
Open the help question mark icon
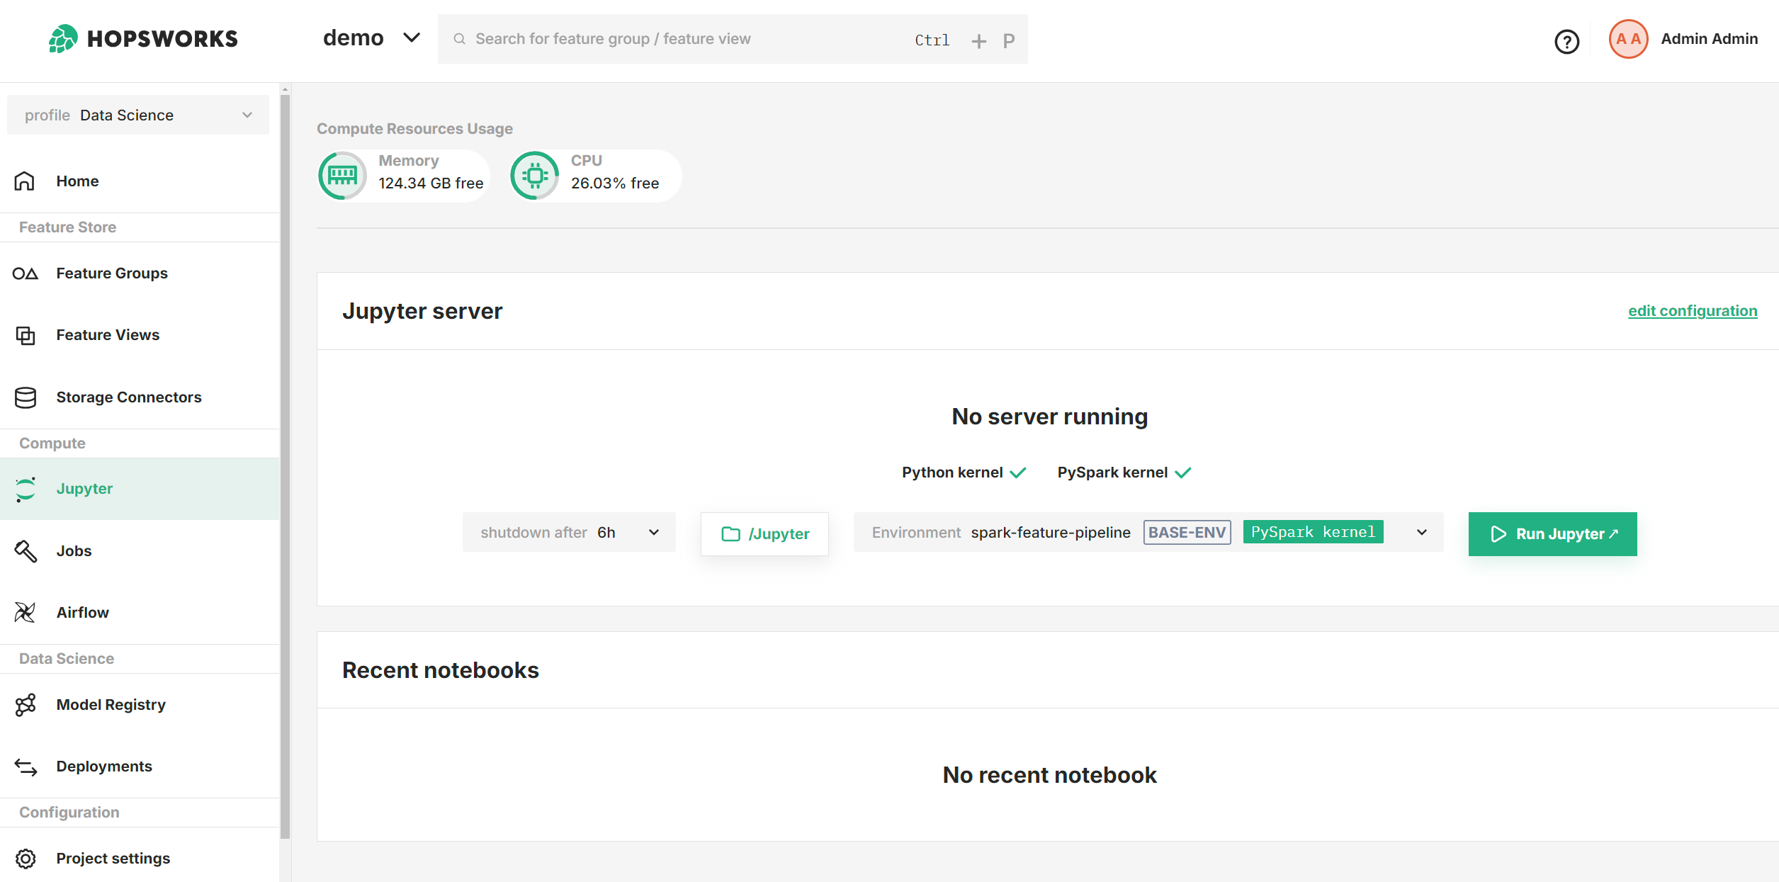click(x=1566, y=42)
